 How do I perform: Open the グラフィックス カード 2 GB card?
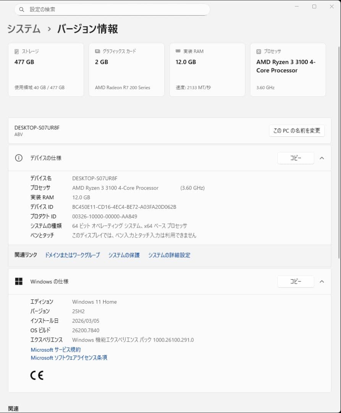(127, 70)
